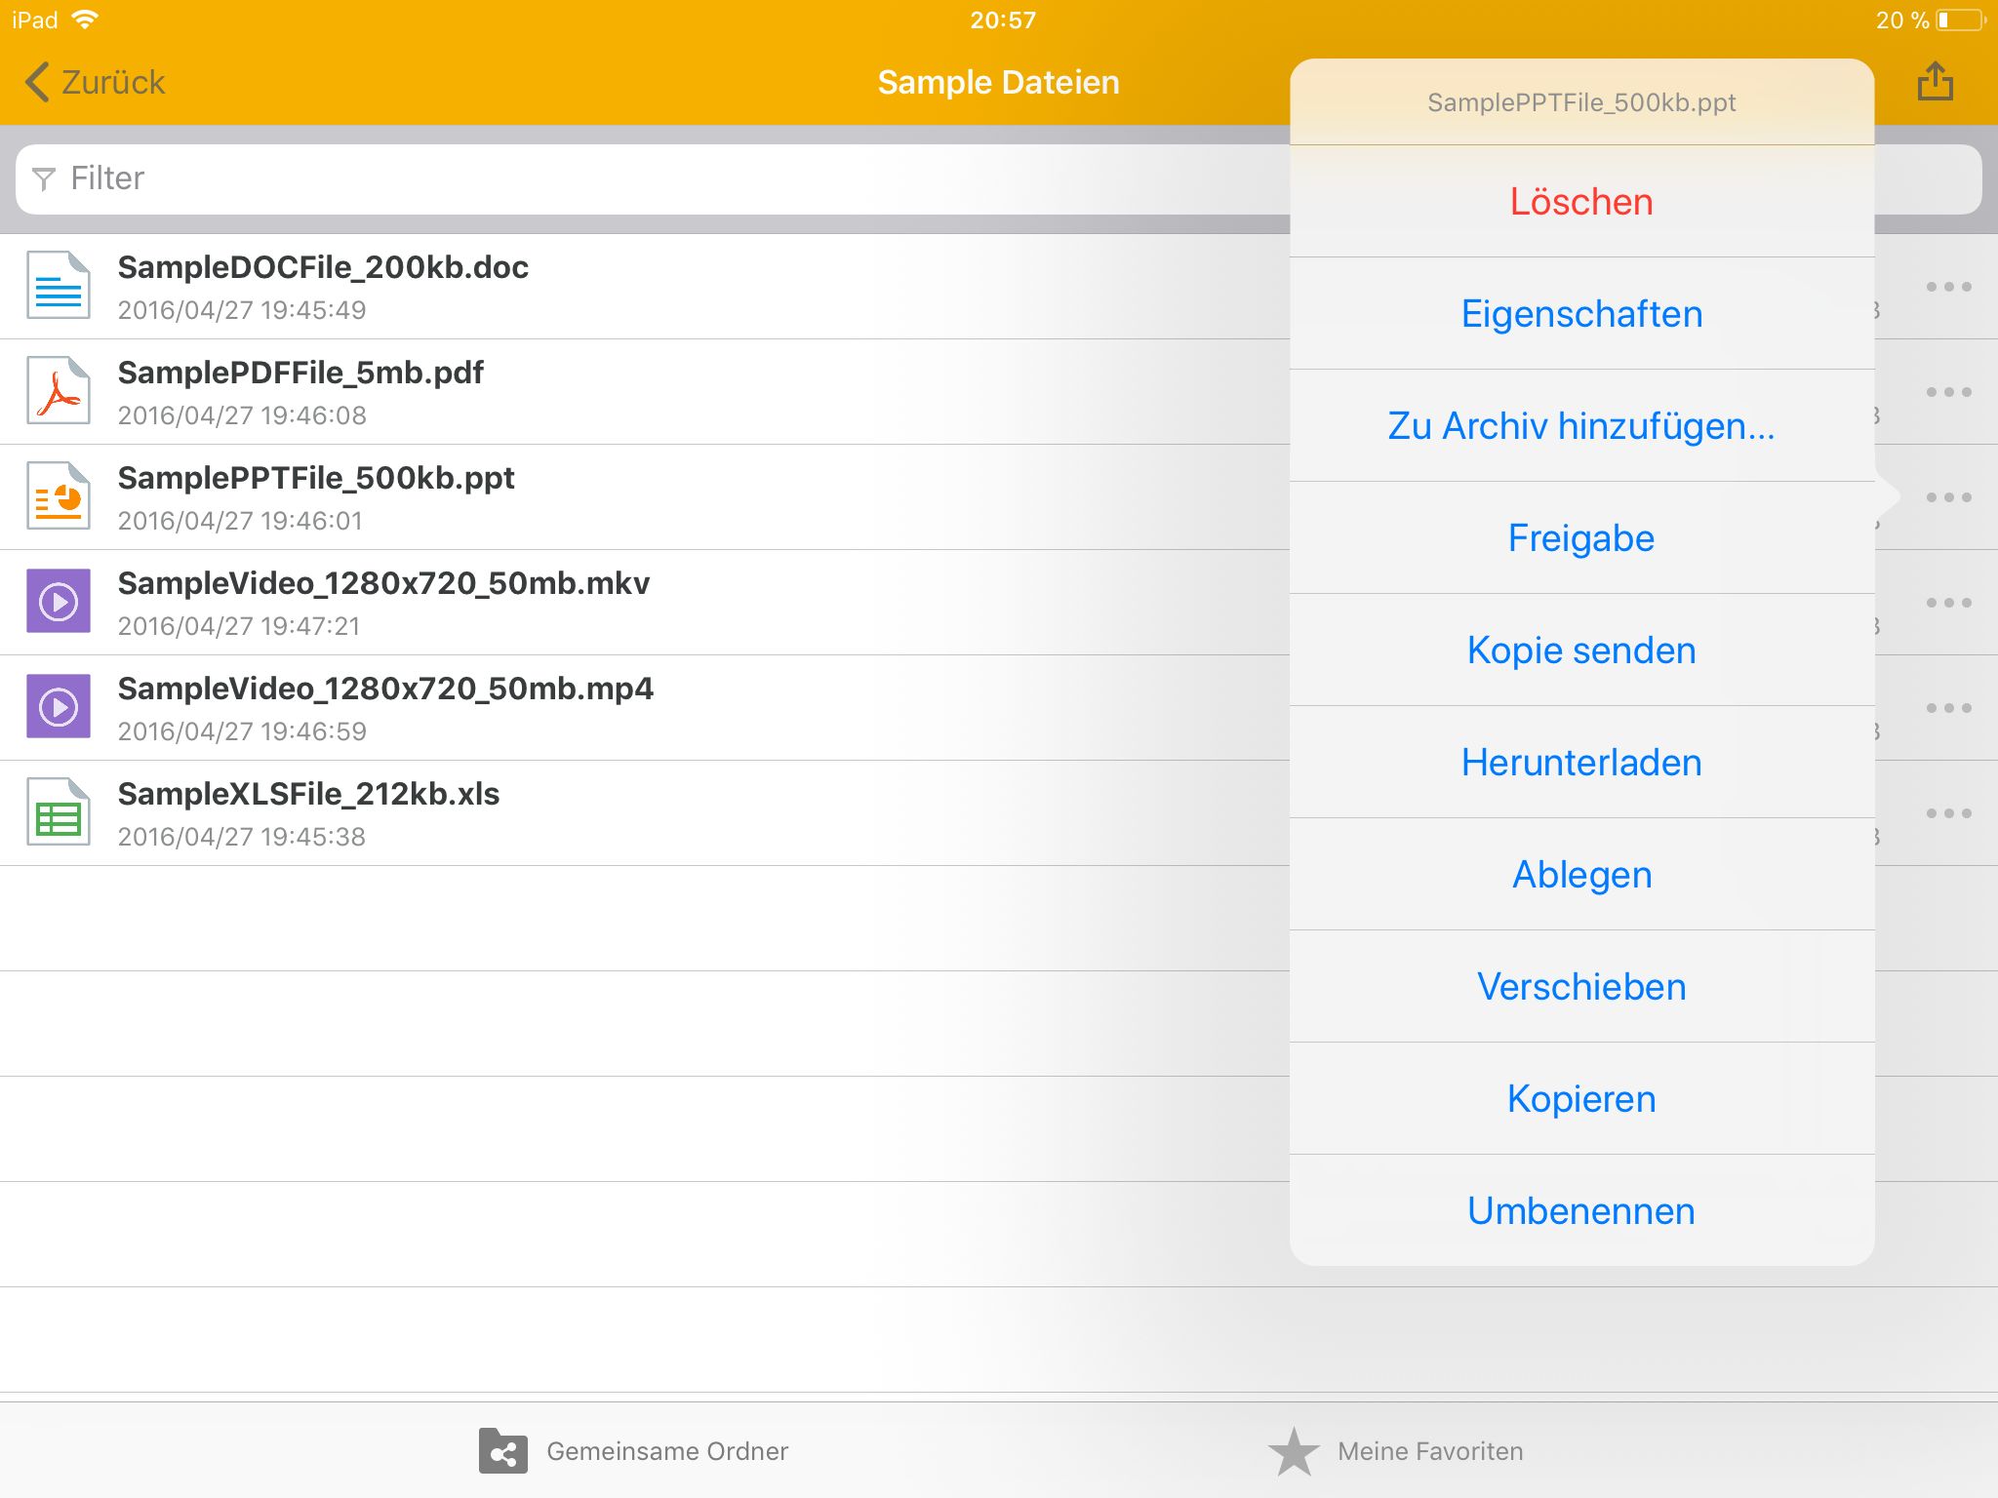Tap the Meine Favoriten star icon
Viewport: 1998px width, 1498px height.
(x=1294, y=1451)
